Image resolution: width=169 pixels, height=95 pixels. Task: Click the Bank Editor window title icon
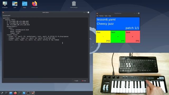(3, 12)
